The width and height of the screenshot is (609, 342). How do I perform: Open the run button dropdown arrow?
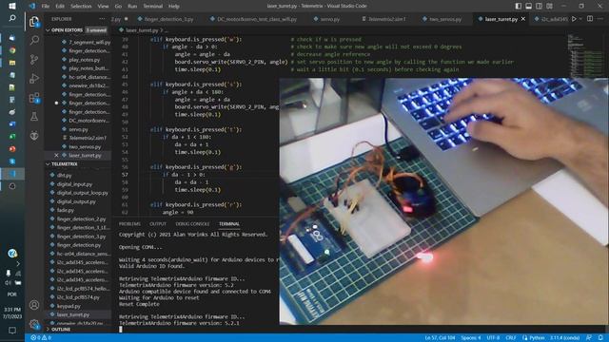click(x=580, y=19)
